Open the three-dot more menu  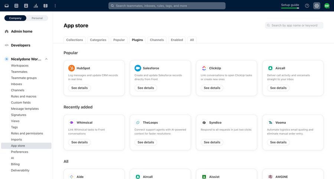click(55, 6)
